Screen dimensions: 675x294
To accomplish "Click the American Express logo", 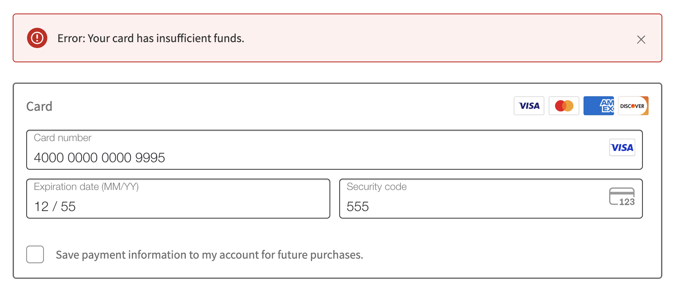I will tap(599, 106).
